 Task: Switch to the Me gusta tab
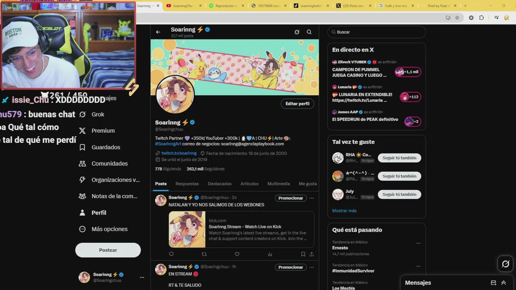click(x=308, y=184)
